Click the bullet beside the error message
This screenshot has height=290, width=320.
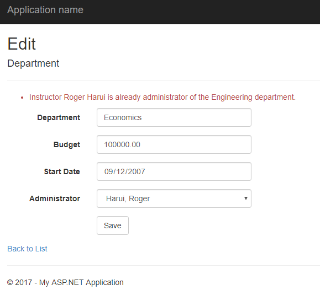click(x=22, y=98)
